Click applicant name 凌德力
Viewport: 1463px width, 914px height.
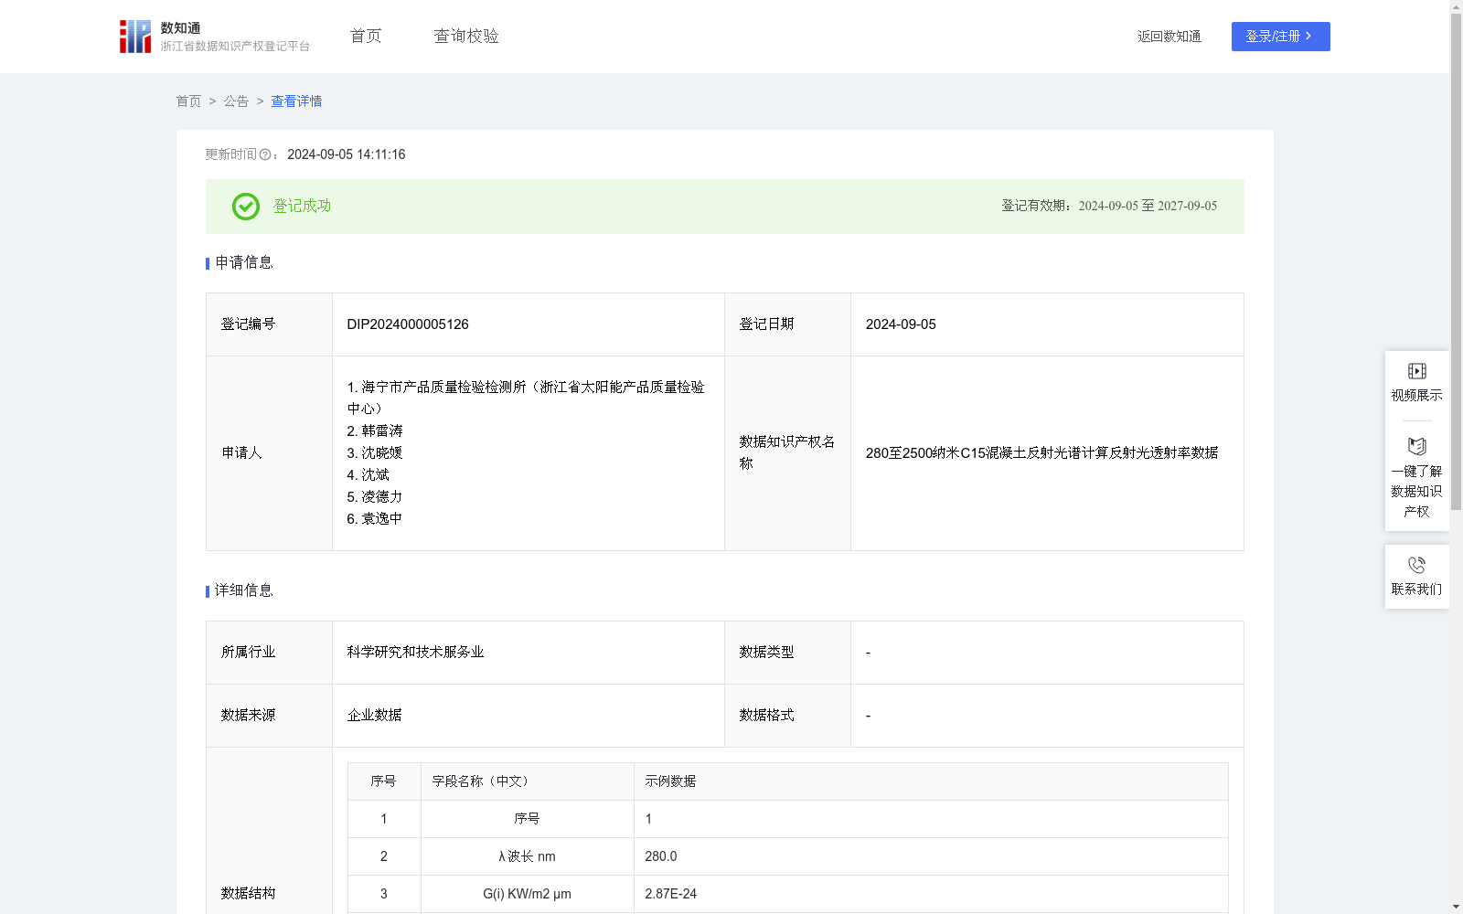(382, 496)
